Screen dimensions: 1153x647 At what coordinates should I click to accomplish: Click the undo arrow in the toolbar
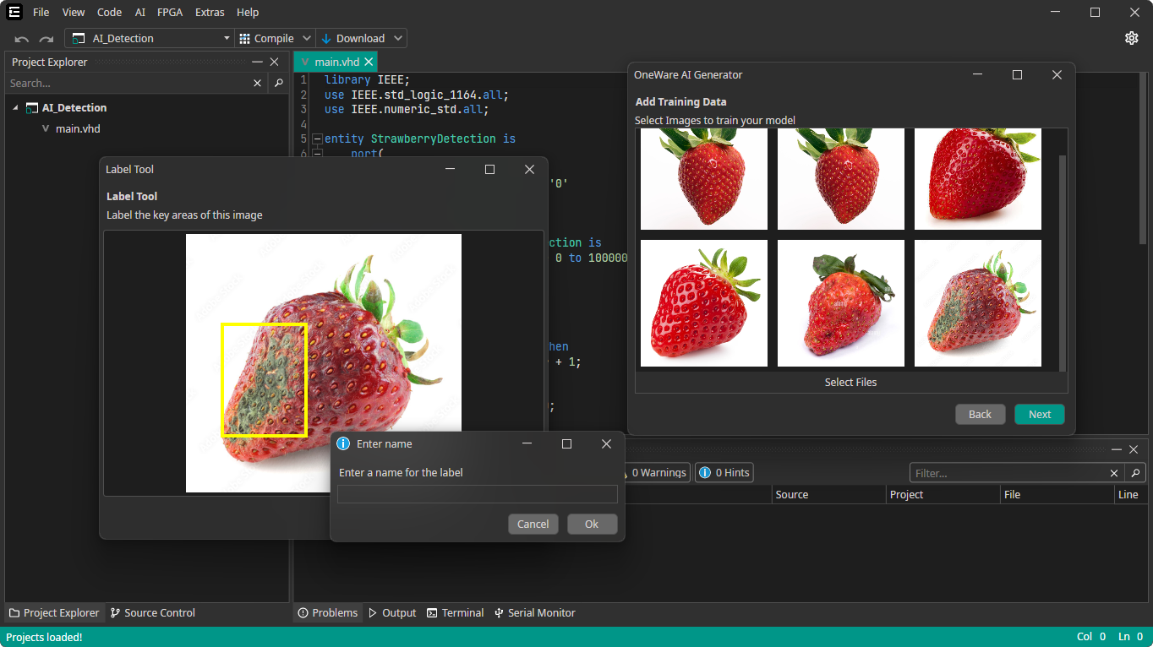coord(22,39)
